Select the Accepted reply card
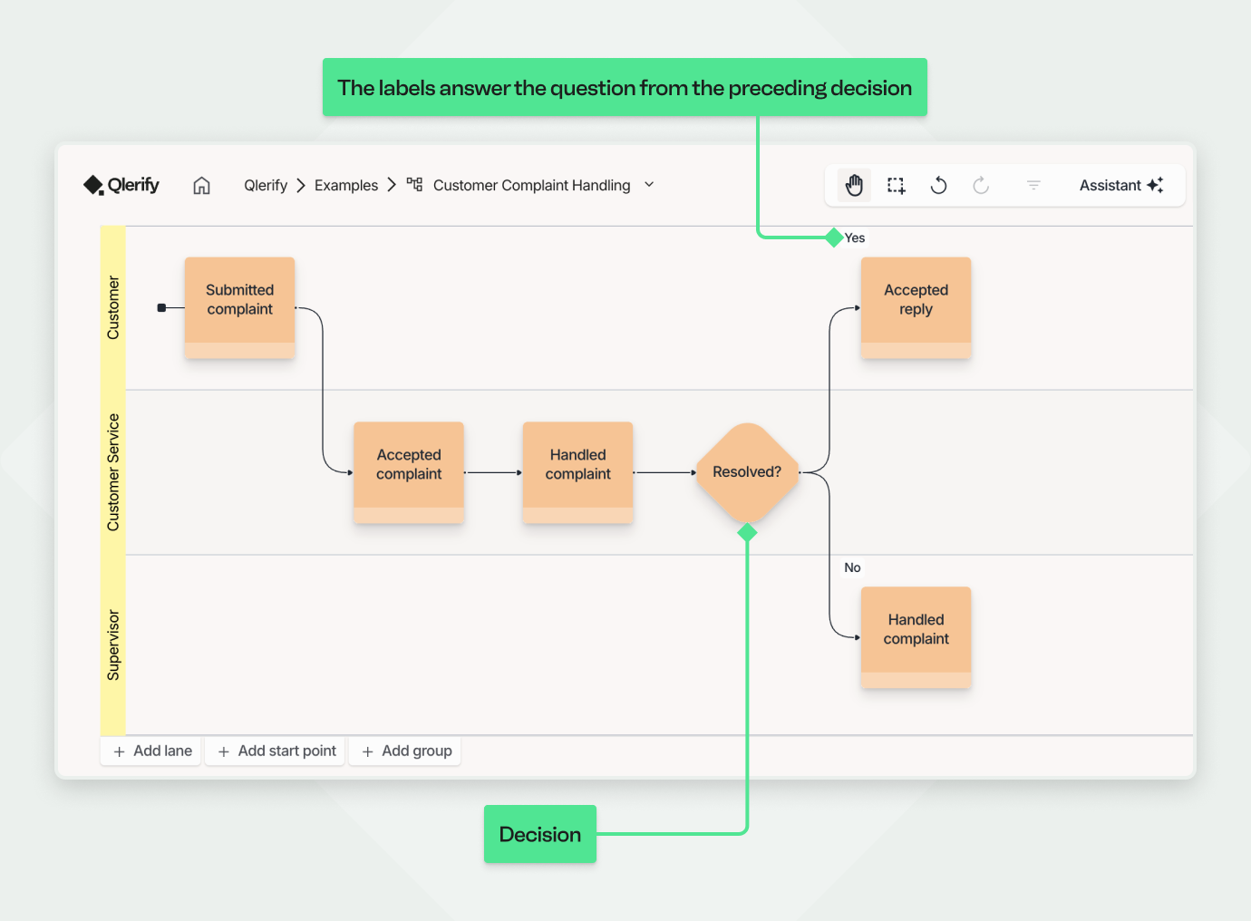This screenshot has width=1251, height=921. tap(916, 307)
